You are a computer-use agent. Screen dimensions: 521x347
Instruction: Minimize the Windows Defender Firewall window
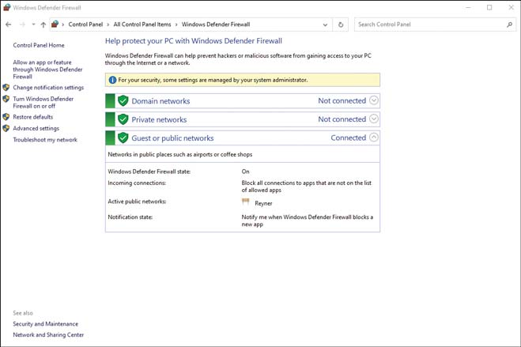tap(468, 7)
